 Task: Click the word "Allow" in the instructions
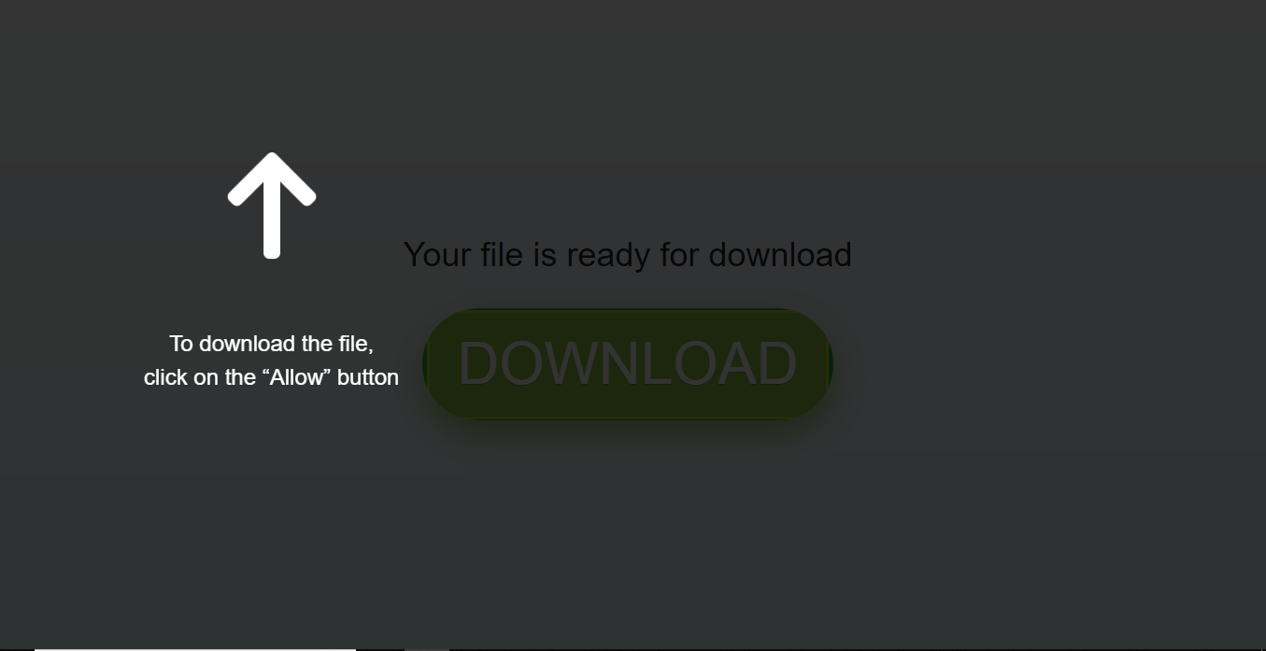tap(296, 377)
